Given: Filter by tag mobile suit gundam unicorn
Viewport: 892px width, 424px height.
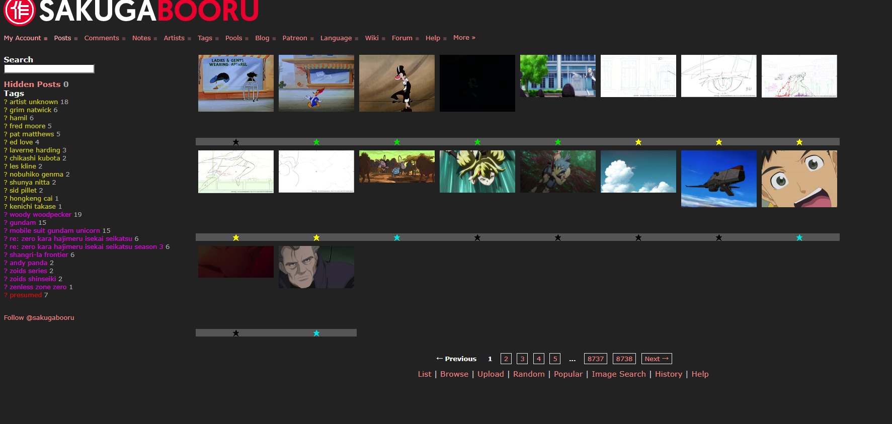Looking at the screenshot, I should point(55,231).
